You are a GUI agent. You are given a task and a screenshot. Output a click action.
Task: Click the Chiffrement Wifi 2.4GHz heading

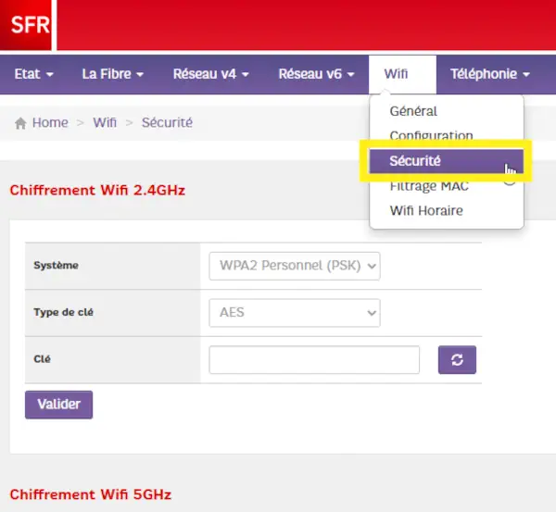point(97,191)
